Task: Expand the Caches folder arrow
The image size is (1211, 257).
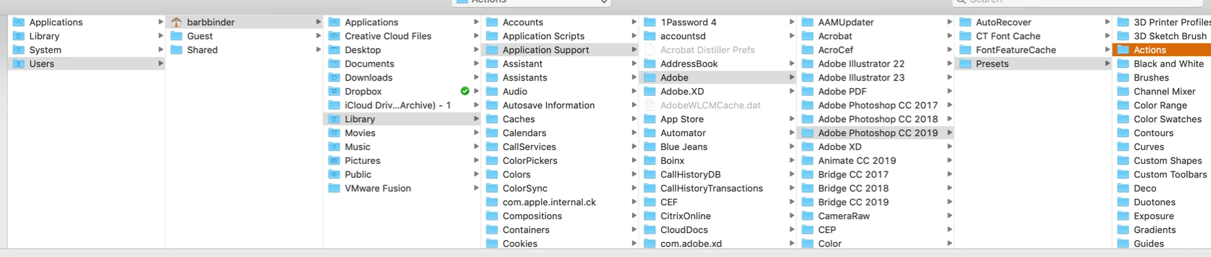Action: [x=633, y=119]
